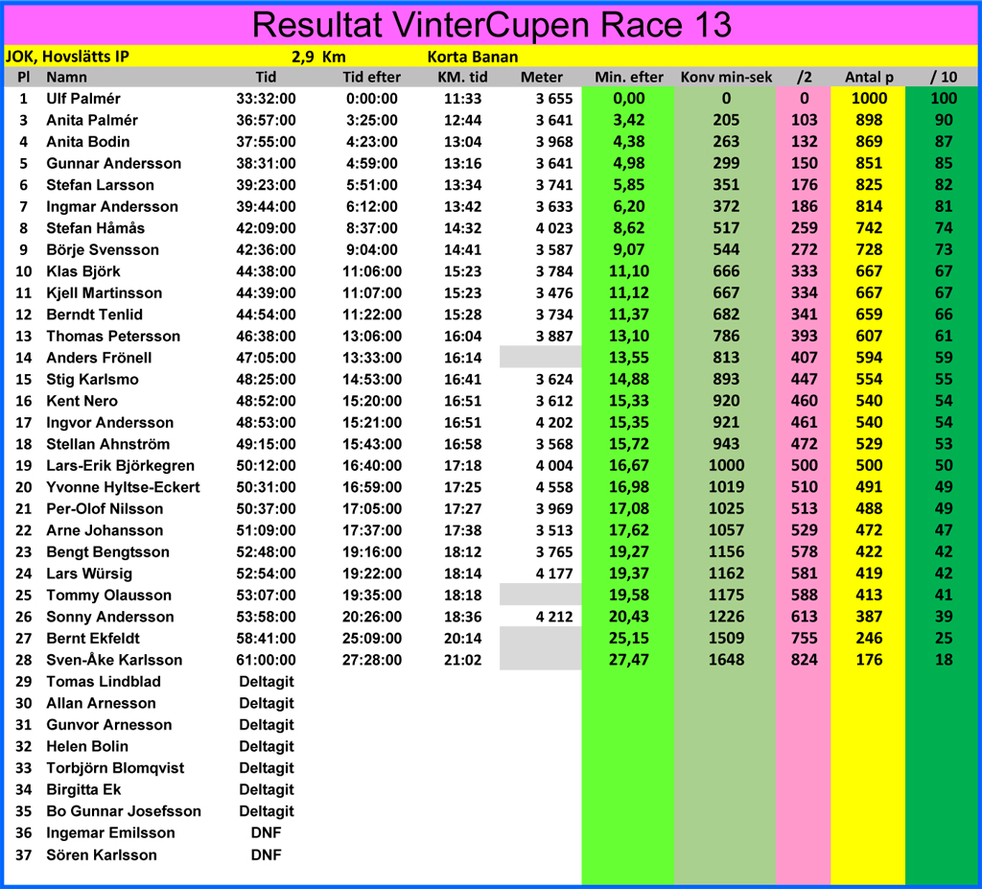Select the name 'Börje Svensson'
Viewport: 982px width, 889px height.
(x=103, y=250)
